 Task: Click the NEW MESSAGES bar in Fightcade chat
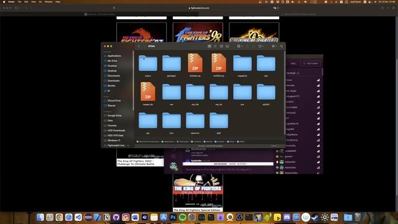[x=228, y=164]
